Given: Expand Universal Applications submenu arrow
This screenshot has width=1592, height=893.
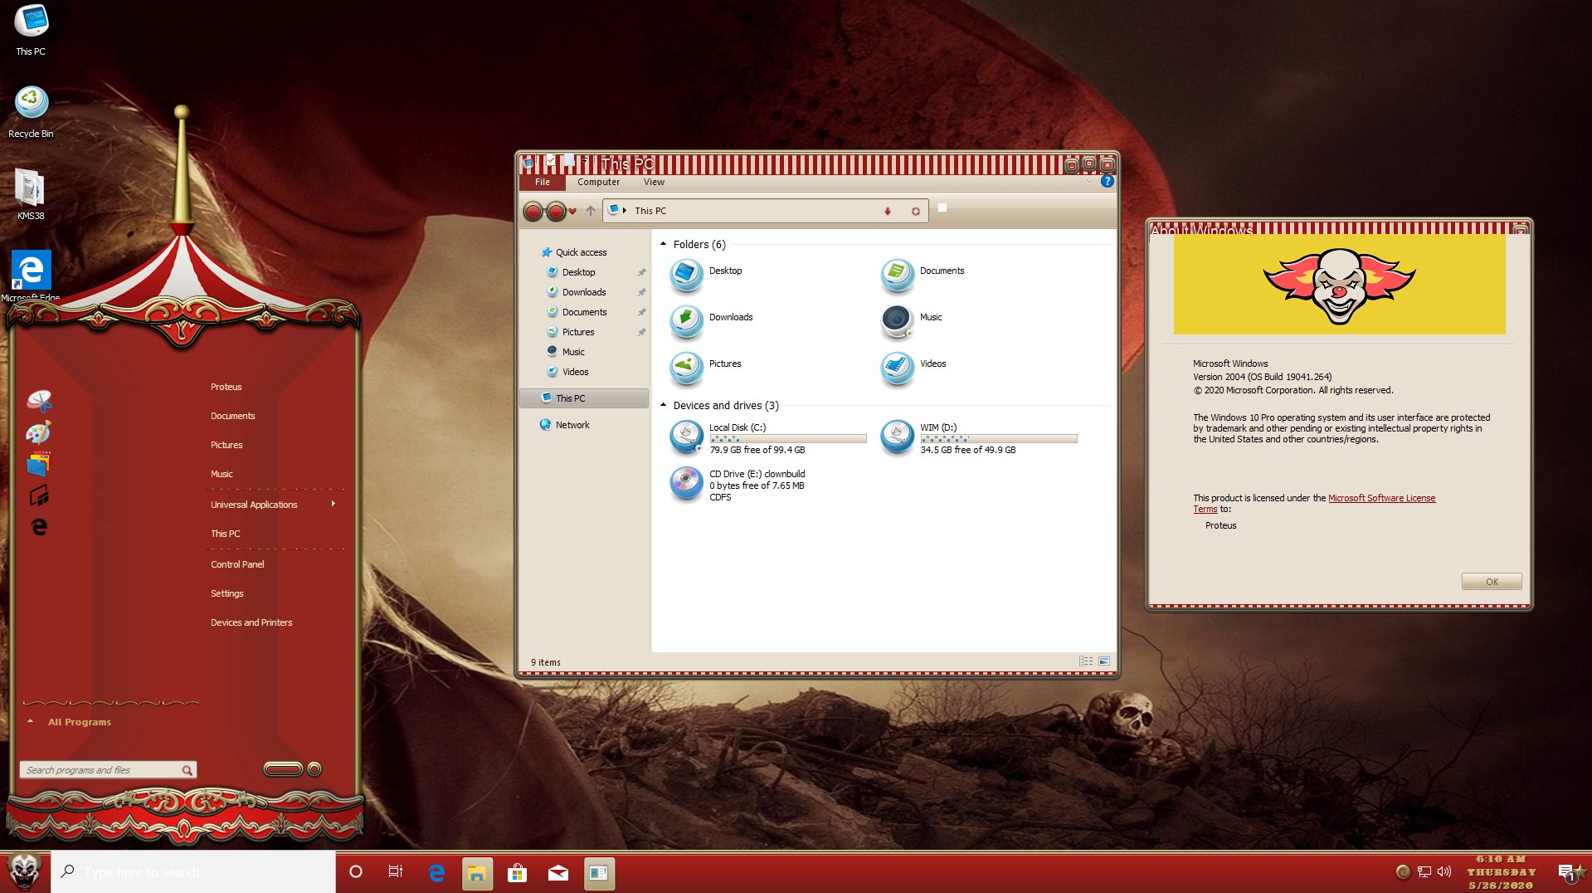Looking at the screenshot, I should [333, 504].
